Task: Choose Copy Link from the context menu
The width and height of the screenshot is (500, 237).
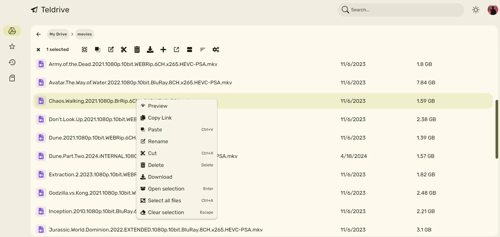Action: pyautogui.click(x=159, y=118)
